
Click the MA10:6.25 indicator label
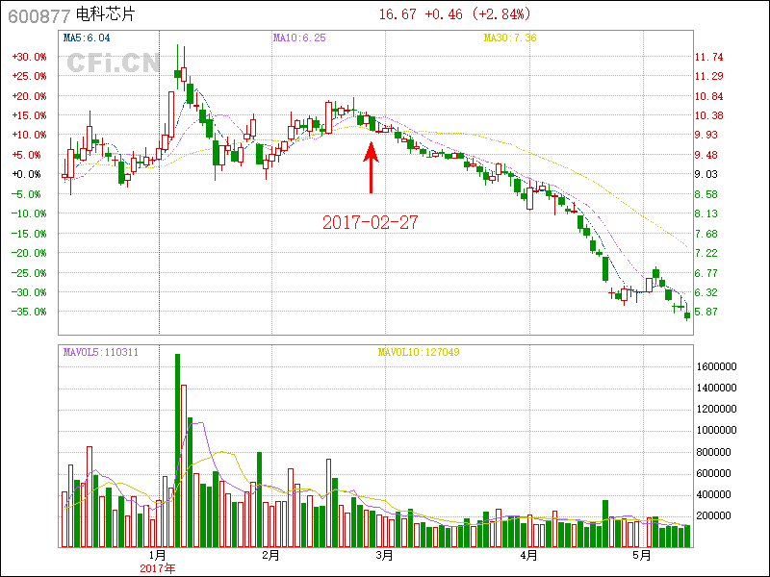[x=299, y=38]
